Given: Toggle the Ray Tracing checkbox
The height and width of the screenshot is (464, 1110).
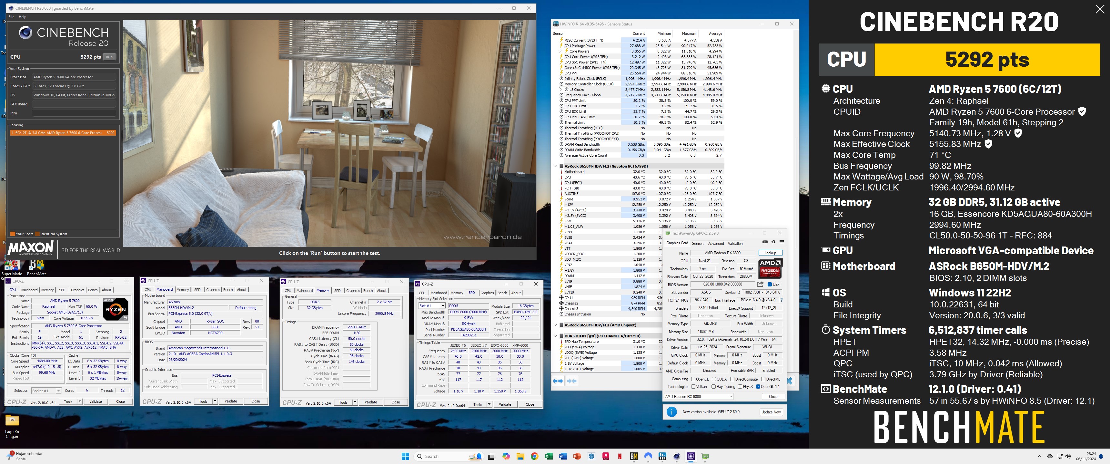Looking at the screenshot, I should coord(713,387).
